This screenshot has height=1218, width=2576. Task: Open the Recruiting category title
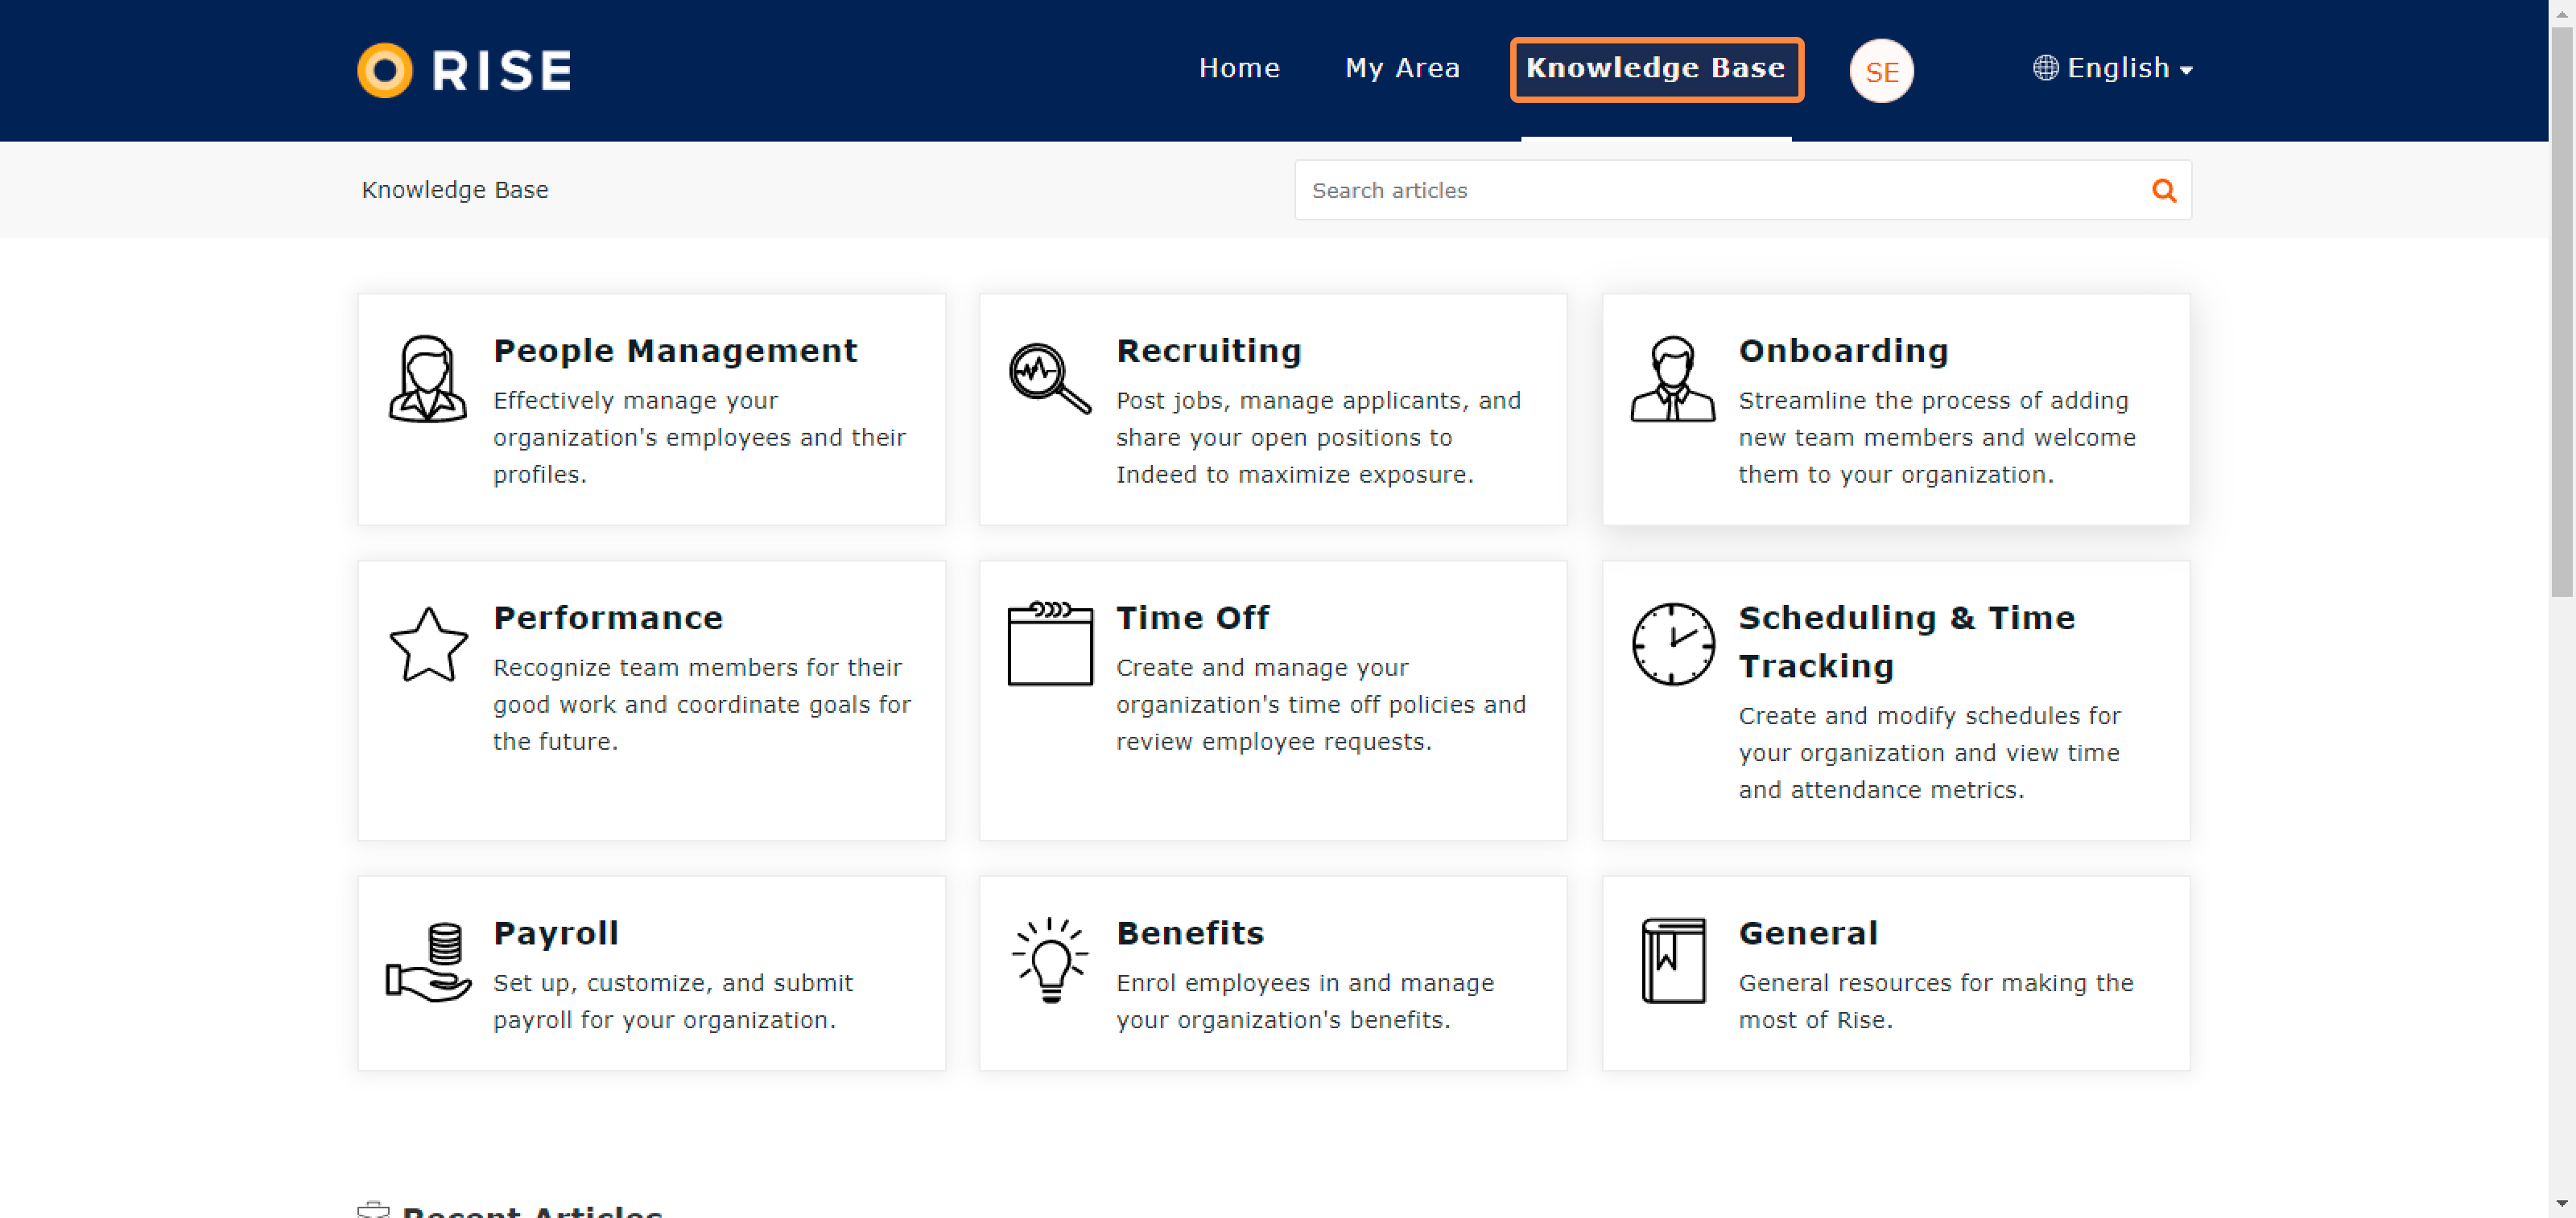[x=1208, y=351]
